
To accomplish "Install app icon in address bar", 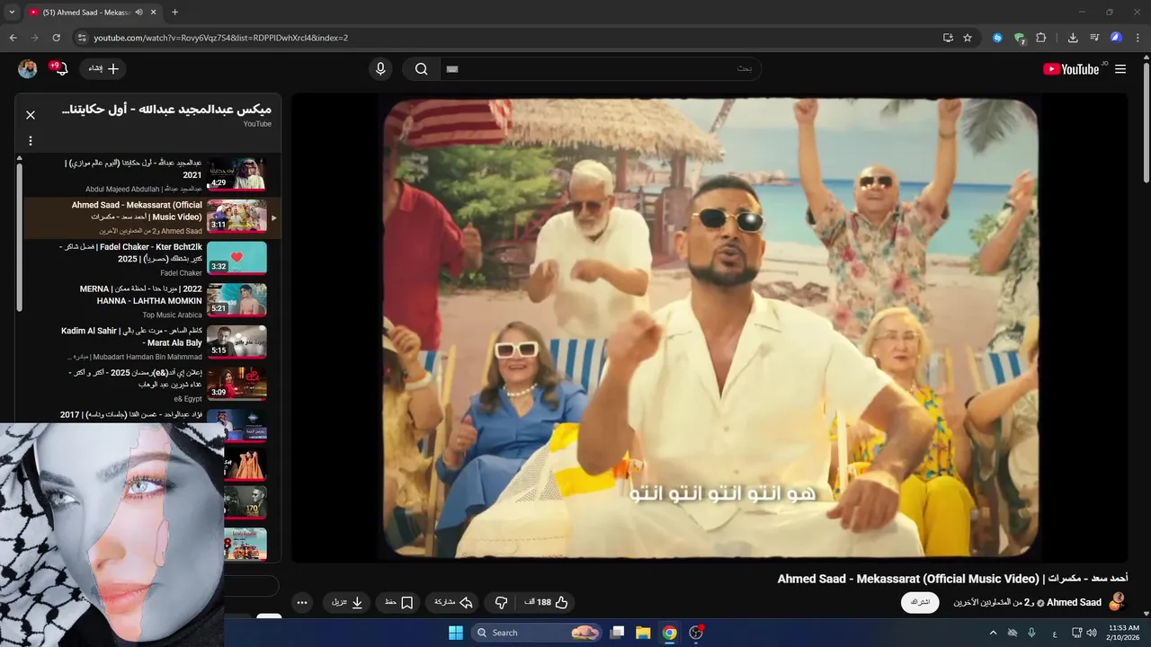I will (x=948, y=38).
